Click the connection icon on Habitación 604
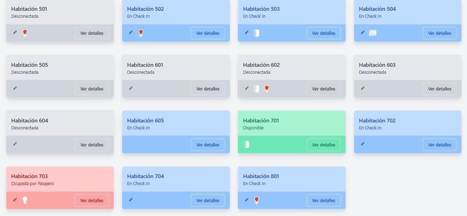The width and height of the screenshot is (467, 216). coord(15,144)
